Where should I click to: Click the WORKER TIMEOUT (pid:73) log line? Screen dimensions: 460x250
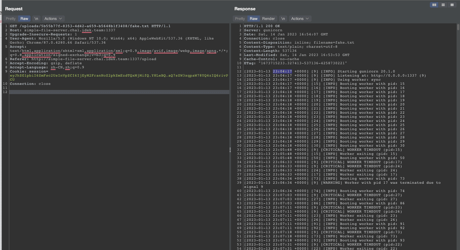click(x=323, y=232)
